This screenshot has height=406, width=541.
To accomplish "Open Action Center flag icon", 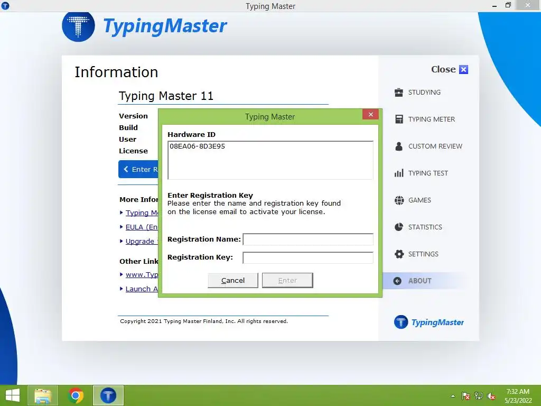I will (466, 396).
